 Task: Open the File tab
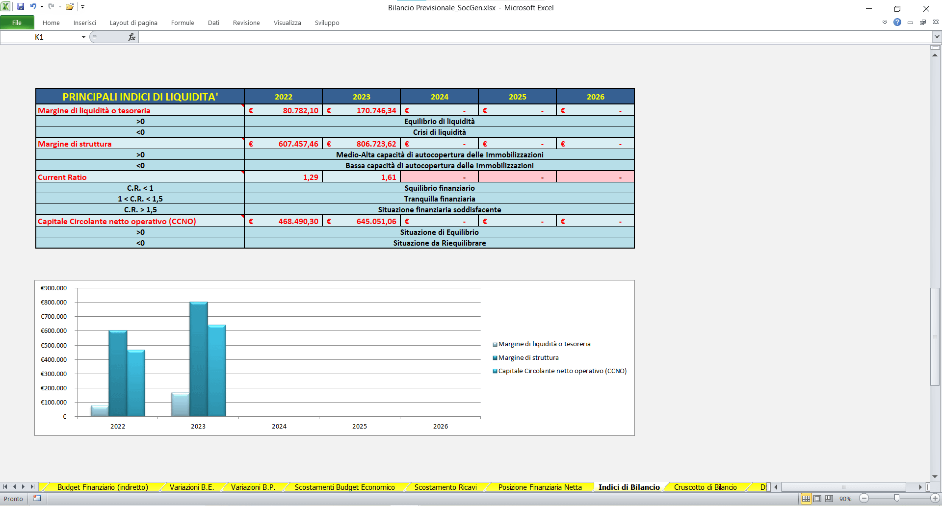pos(17,23)
